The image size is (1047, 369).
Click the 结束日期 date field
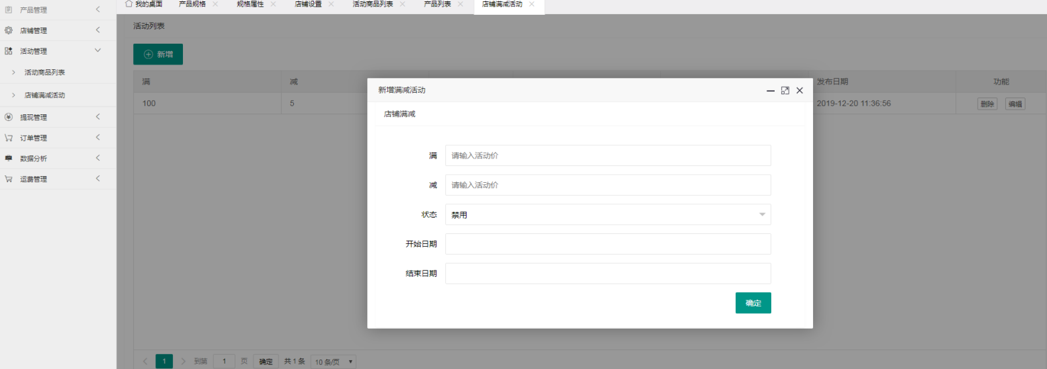(x=607, y=274)
